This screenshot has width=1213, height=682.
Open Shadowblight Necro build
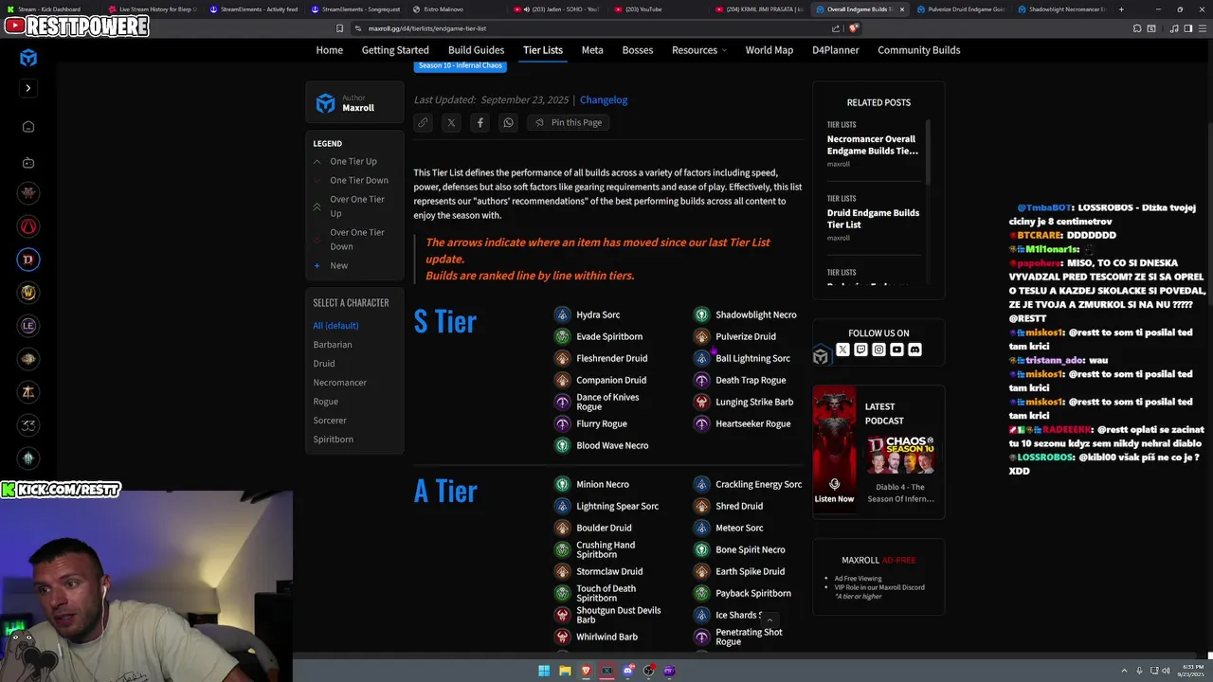tap(746, 314)
